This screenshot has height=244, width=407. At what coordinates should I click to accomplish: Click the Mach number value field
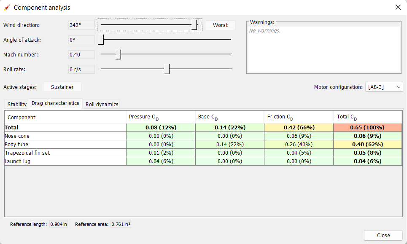pyautogui.click(x=81, y=54)
